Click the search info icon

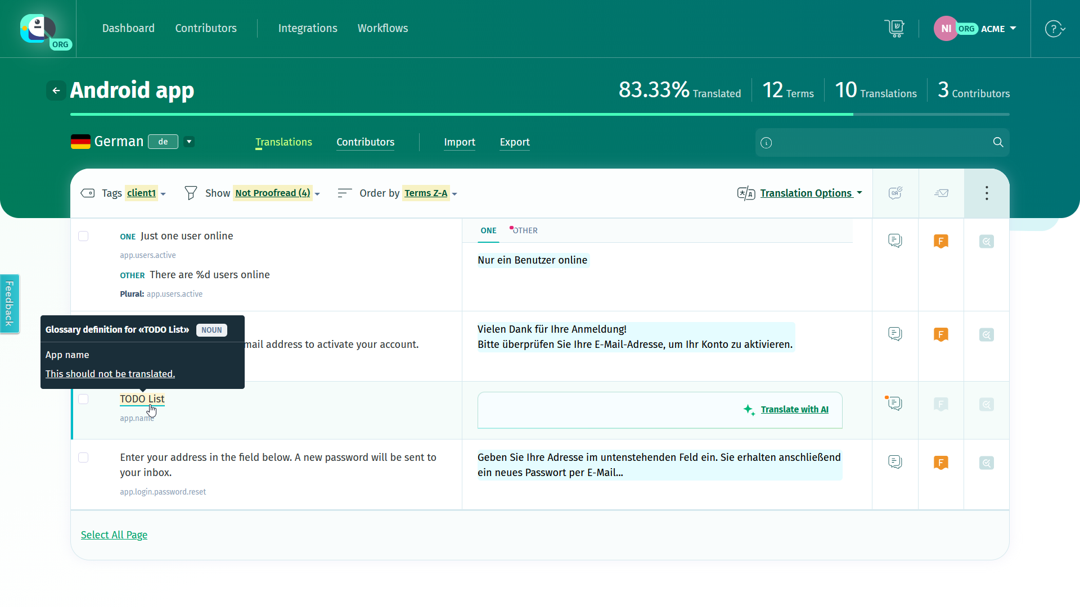pos(766,143)
